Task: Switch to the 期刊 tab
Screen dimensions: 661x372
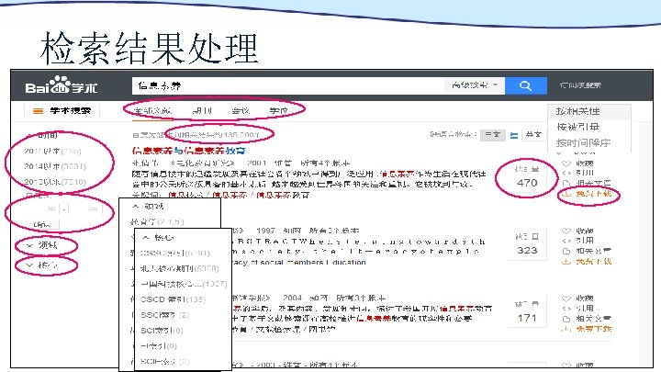Action: click(x=201, y=110)
